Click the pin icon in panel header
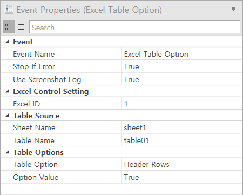The image size is (243, 195). 233,9
